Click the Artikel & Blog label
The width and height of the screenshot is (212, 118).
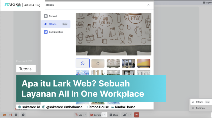[x=32, y=5]
